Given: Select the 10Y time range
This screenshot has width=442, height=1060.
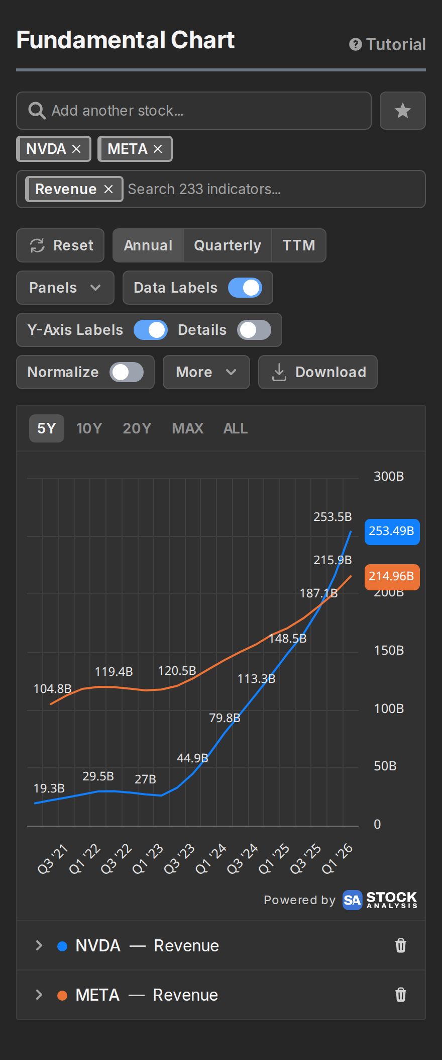Looking at the screenshot, I should pos(89,428).
